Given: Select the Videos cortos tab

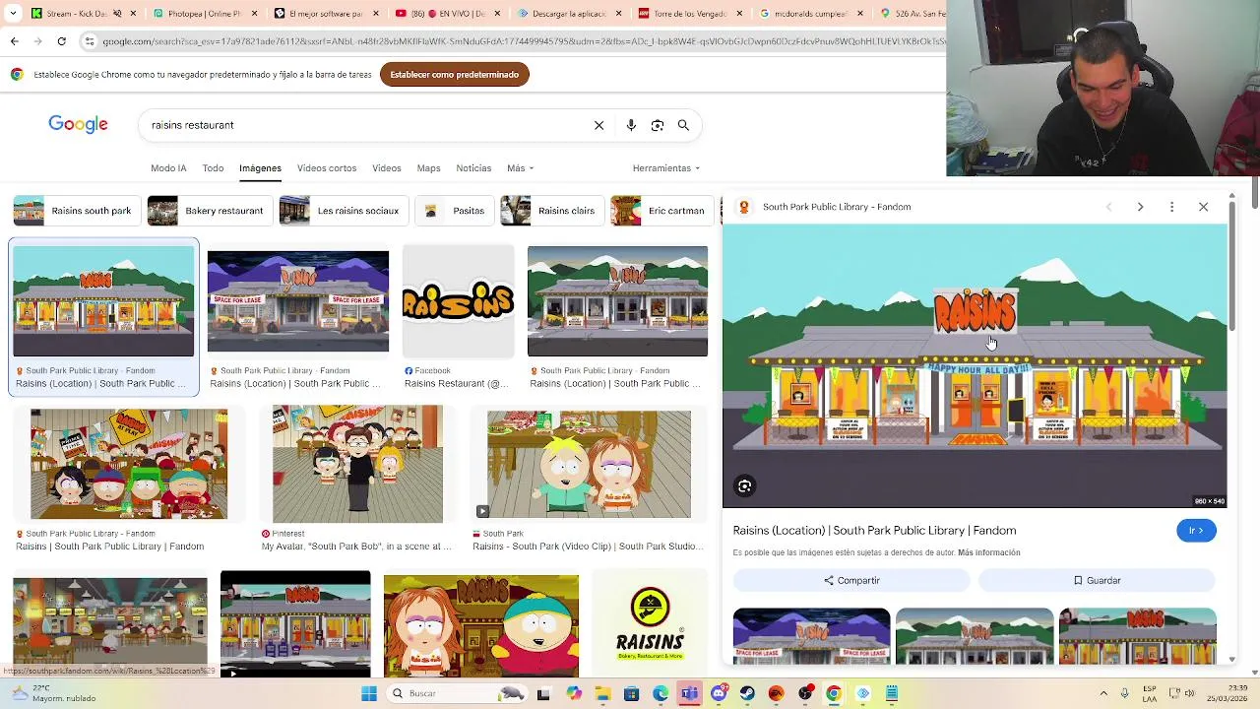Looking at the screenshot, I should pos(327,168).
